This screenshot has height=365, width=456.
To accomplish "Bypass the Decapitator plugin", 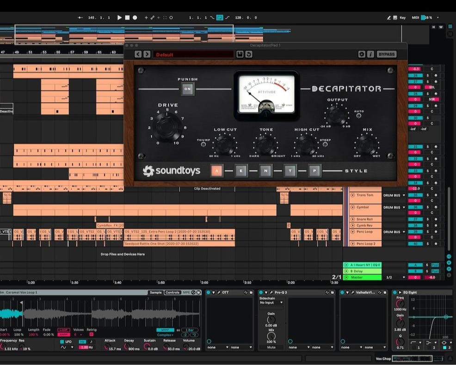I will [387, 54].
